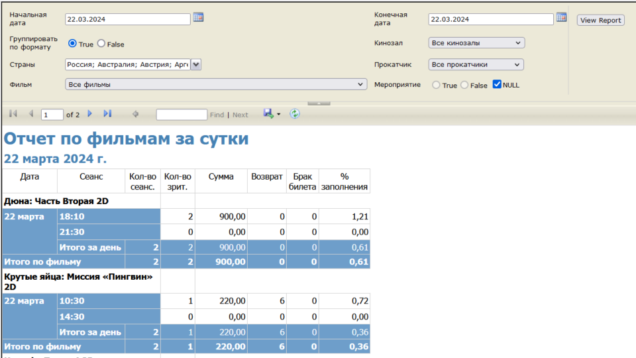The image size is (636, 358).
Task: Select True for Мероприятие
Action: pyautogui.click(x=436, y=85)
